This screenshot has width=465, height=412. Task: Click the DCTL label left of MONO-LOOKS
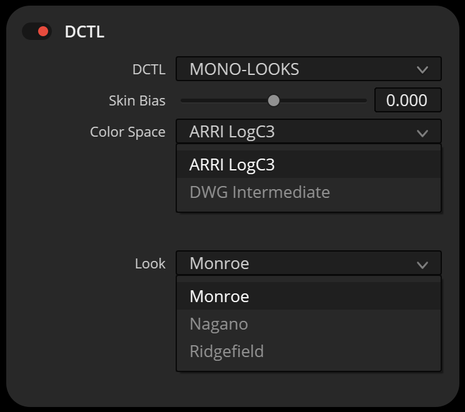(149, 69)
